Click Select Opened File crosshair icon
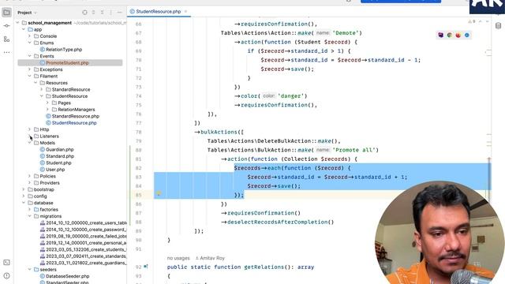 (84, 13)
